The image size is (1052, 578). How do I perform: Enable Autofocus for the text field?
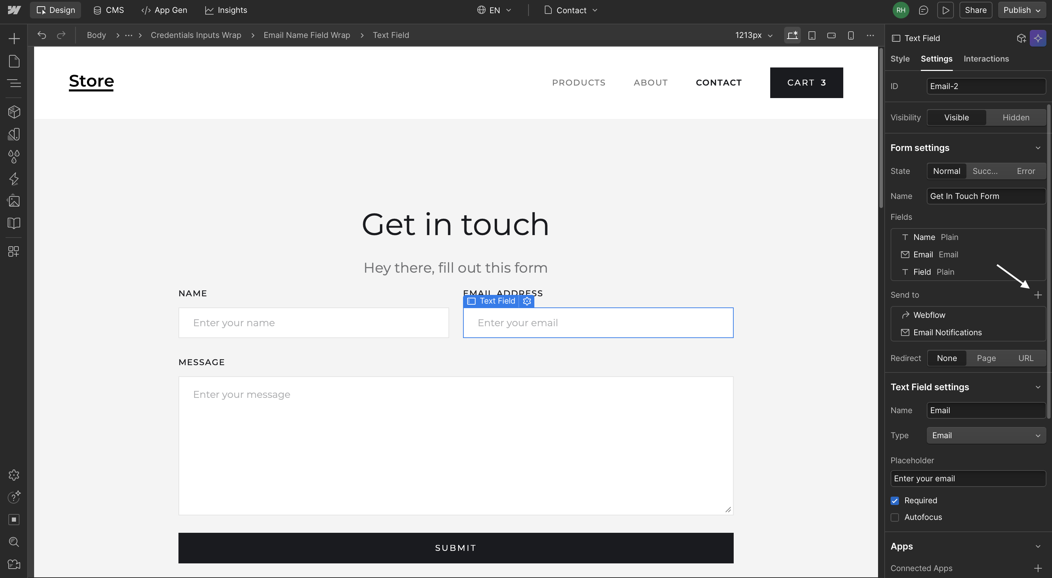[x=895, y=517]
